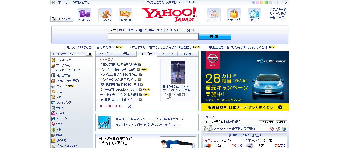
Task: Open 旅行、ホテル予約 in the sidebar
Action: tap(67, 81)
